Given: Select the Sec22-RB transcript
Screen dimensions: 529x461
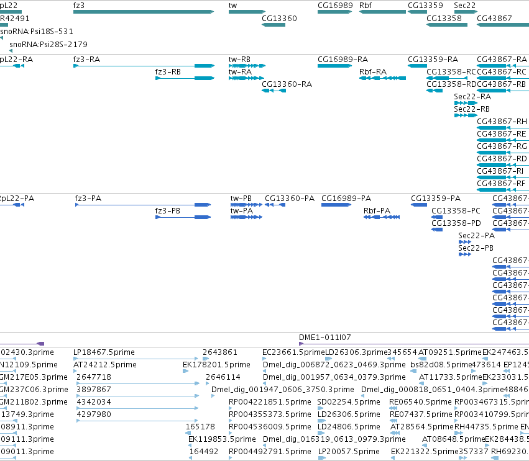Looking at the screenshot, I should coord(466,115).
